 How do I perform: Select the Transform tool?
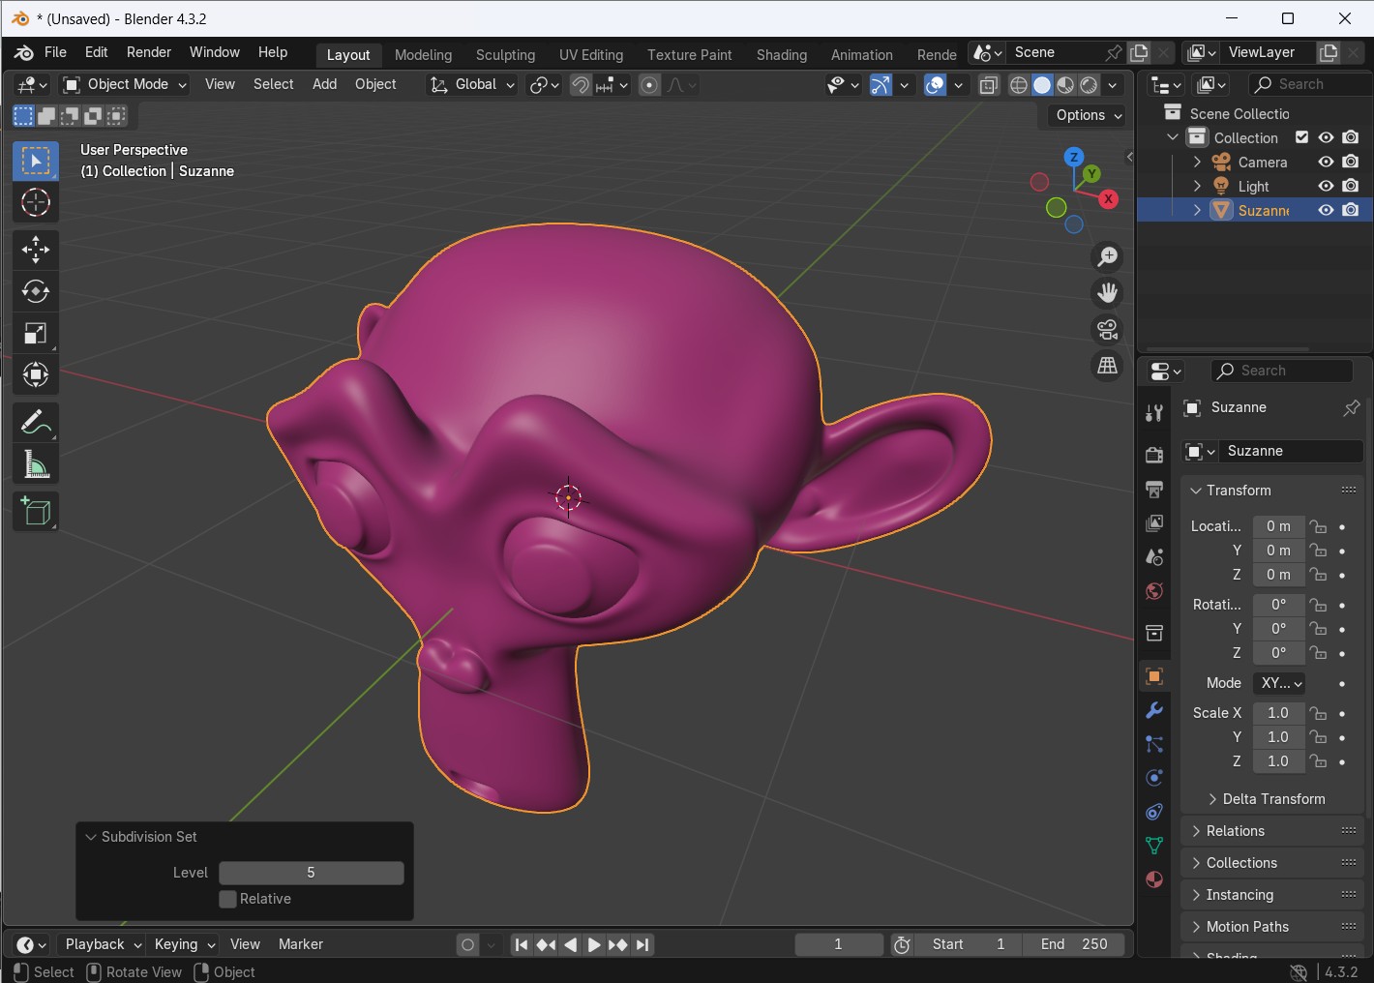pyautogui.click(x=36, y=374)
